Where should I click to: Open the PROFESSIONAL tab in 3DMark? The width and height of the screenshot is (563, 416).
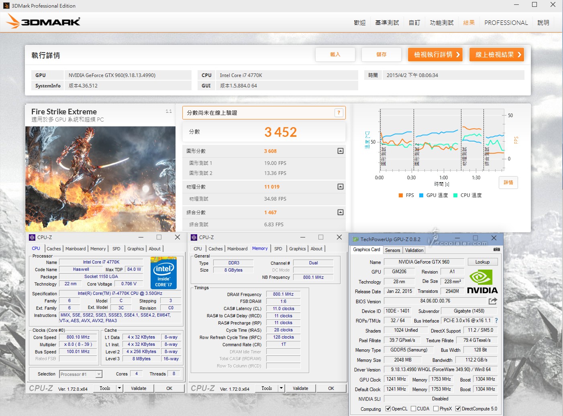506,23
